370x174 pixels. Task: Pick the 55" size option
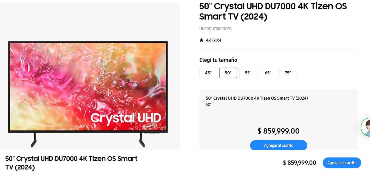(248, 73)
